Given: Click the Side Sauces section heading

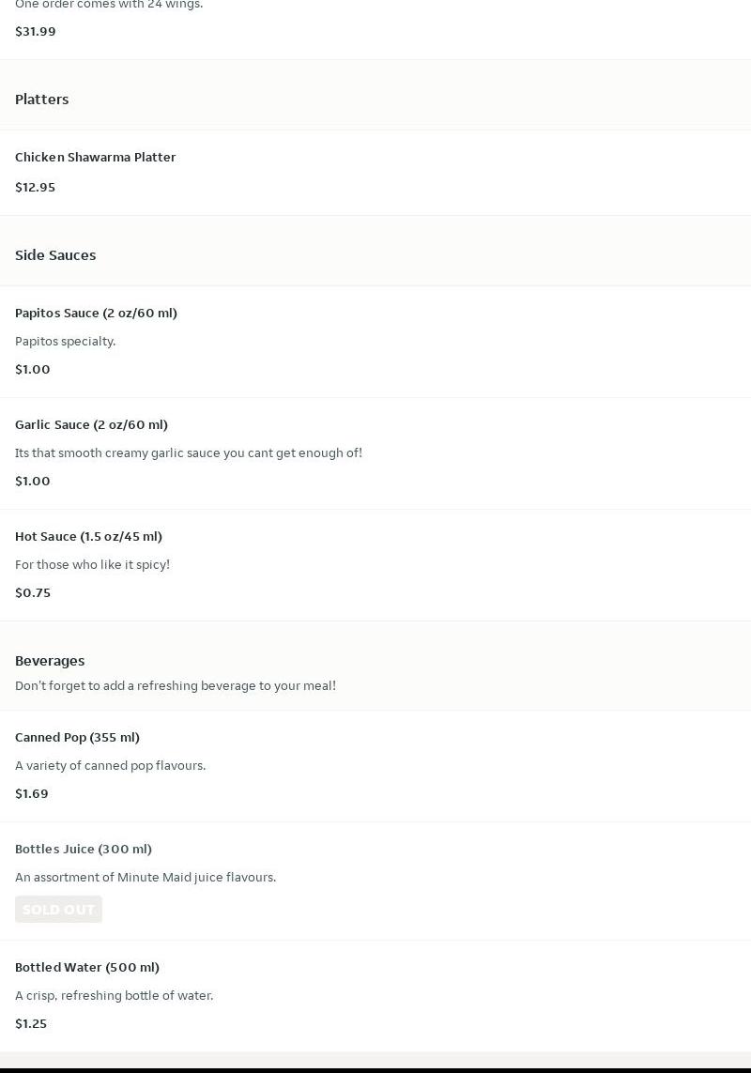Looking at the screenshot, I should click(x=55, y=254).
